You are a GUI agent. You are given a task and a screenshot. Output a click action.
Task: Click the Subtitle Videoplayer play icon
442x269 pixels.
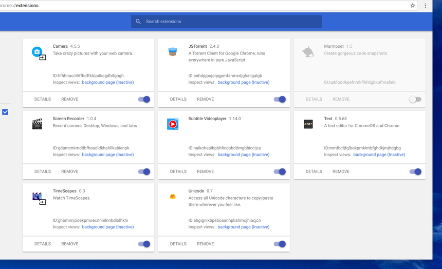pyautogui.click(x=173, y=124)
